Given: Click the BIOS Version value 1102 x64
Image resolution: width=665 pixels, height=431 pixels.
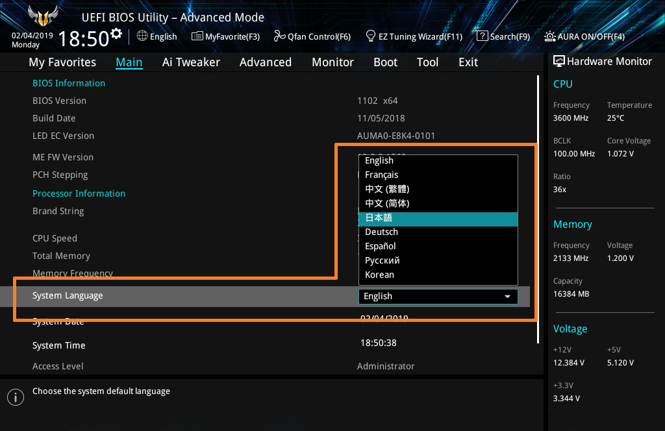Looking at the screenshot, I should 377,101.
